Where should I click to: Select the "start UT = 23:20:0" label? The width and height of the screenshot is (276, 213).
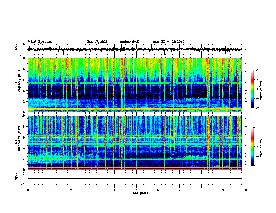tap(168, 42)
